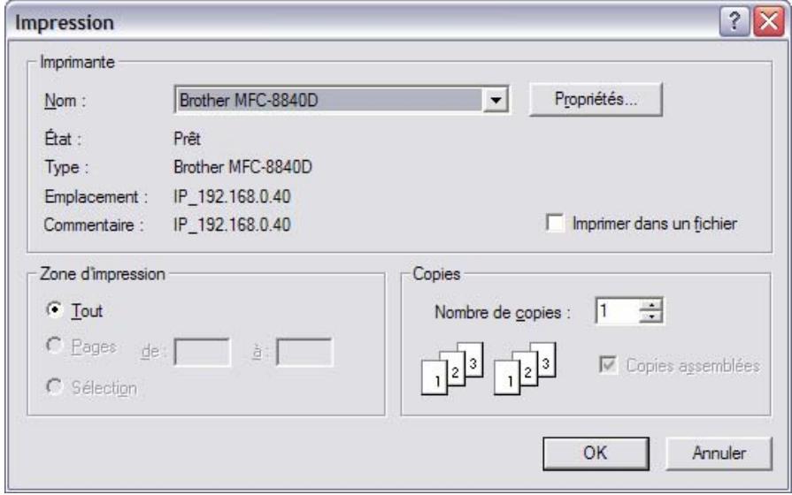The height and width of the screenshot is (495, 792).
Task: Choose the Sélection radio option
Action: pyautogui.click(x=54, y=387)
